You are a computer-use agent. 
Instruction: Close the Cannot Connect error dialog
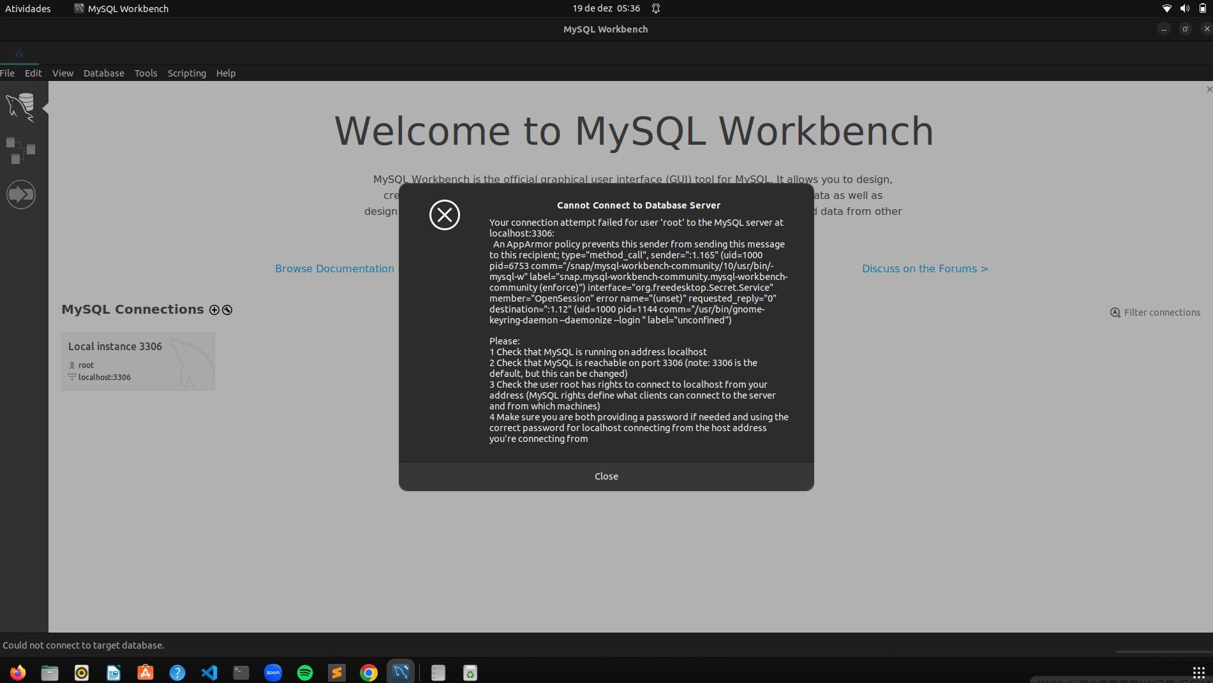point(606,476)
